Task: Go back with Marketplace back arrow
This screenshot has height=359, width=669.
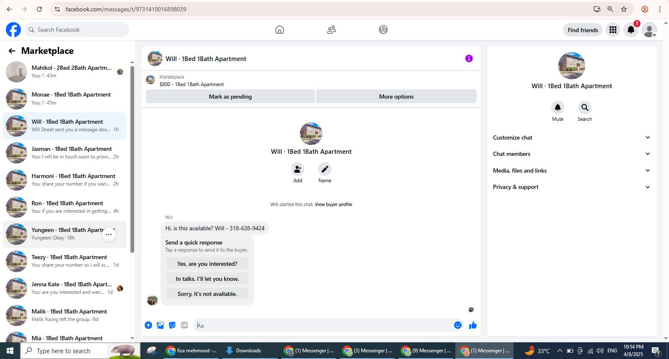Action: [x=12, y=51]
